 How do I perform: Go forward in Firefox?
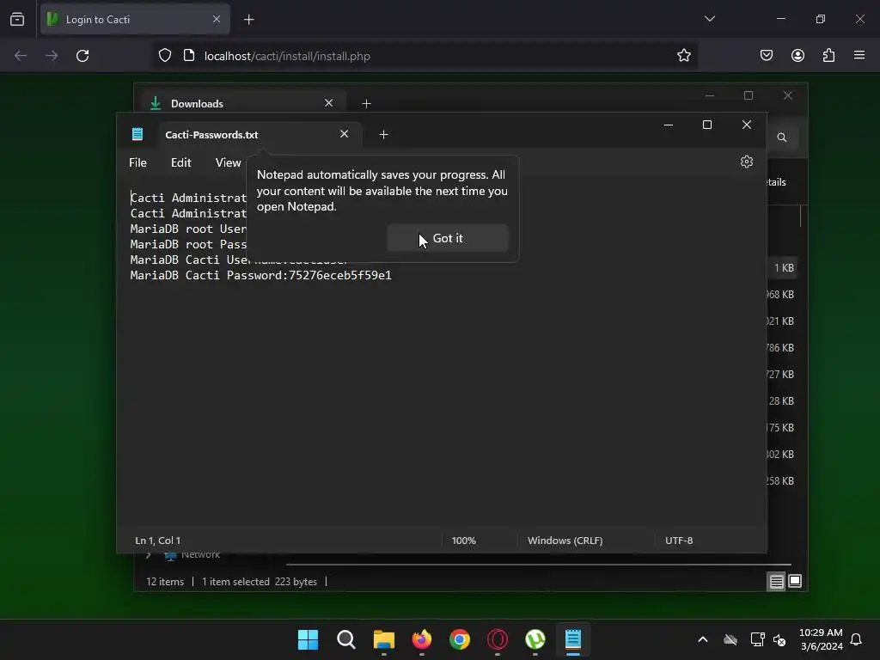click(52, 56)
